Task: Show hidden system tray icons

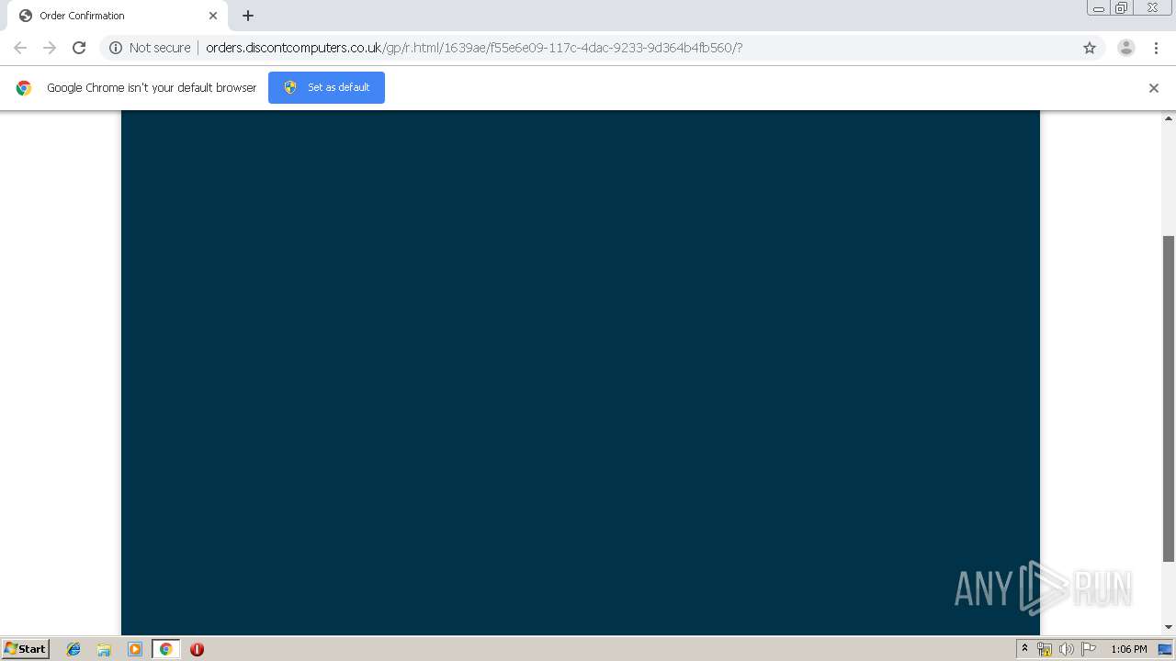Action: (x=1024, y=649)
